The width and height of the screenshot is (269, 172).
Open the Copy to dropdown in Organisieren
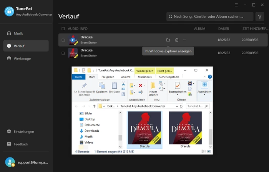point(132,93)
